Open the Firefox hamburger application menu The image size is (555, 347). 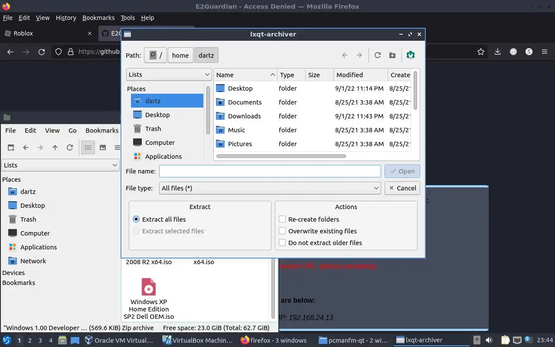[545, 52]
